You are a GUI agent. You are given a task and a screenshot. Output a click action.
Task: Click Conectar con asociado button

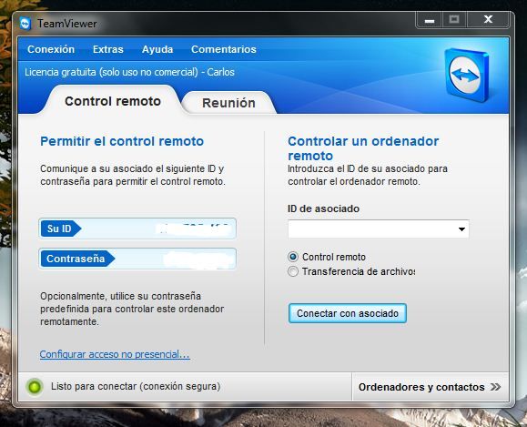pyautogui.click(x=348, y=313)
